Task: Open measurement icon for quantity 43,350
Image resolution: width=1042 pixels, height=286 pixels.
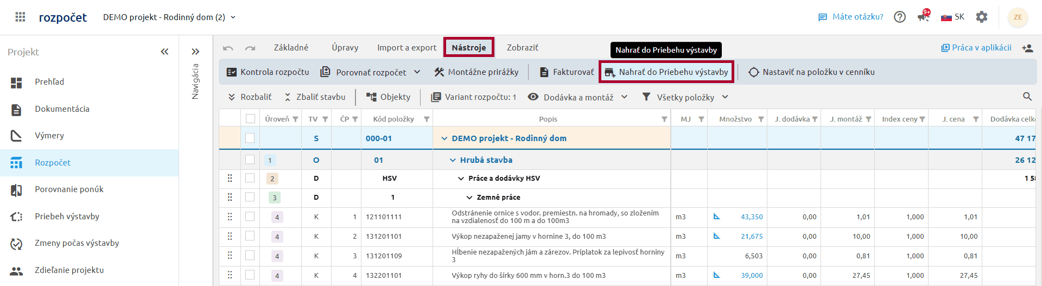Action: coord(716,217)
